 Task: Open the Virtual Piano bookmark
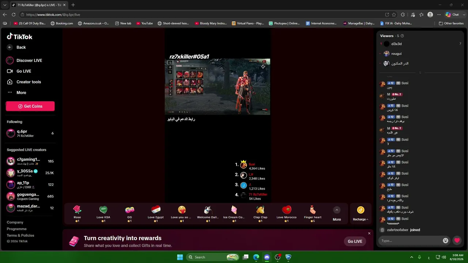pos(248,23)
